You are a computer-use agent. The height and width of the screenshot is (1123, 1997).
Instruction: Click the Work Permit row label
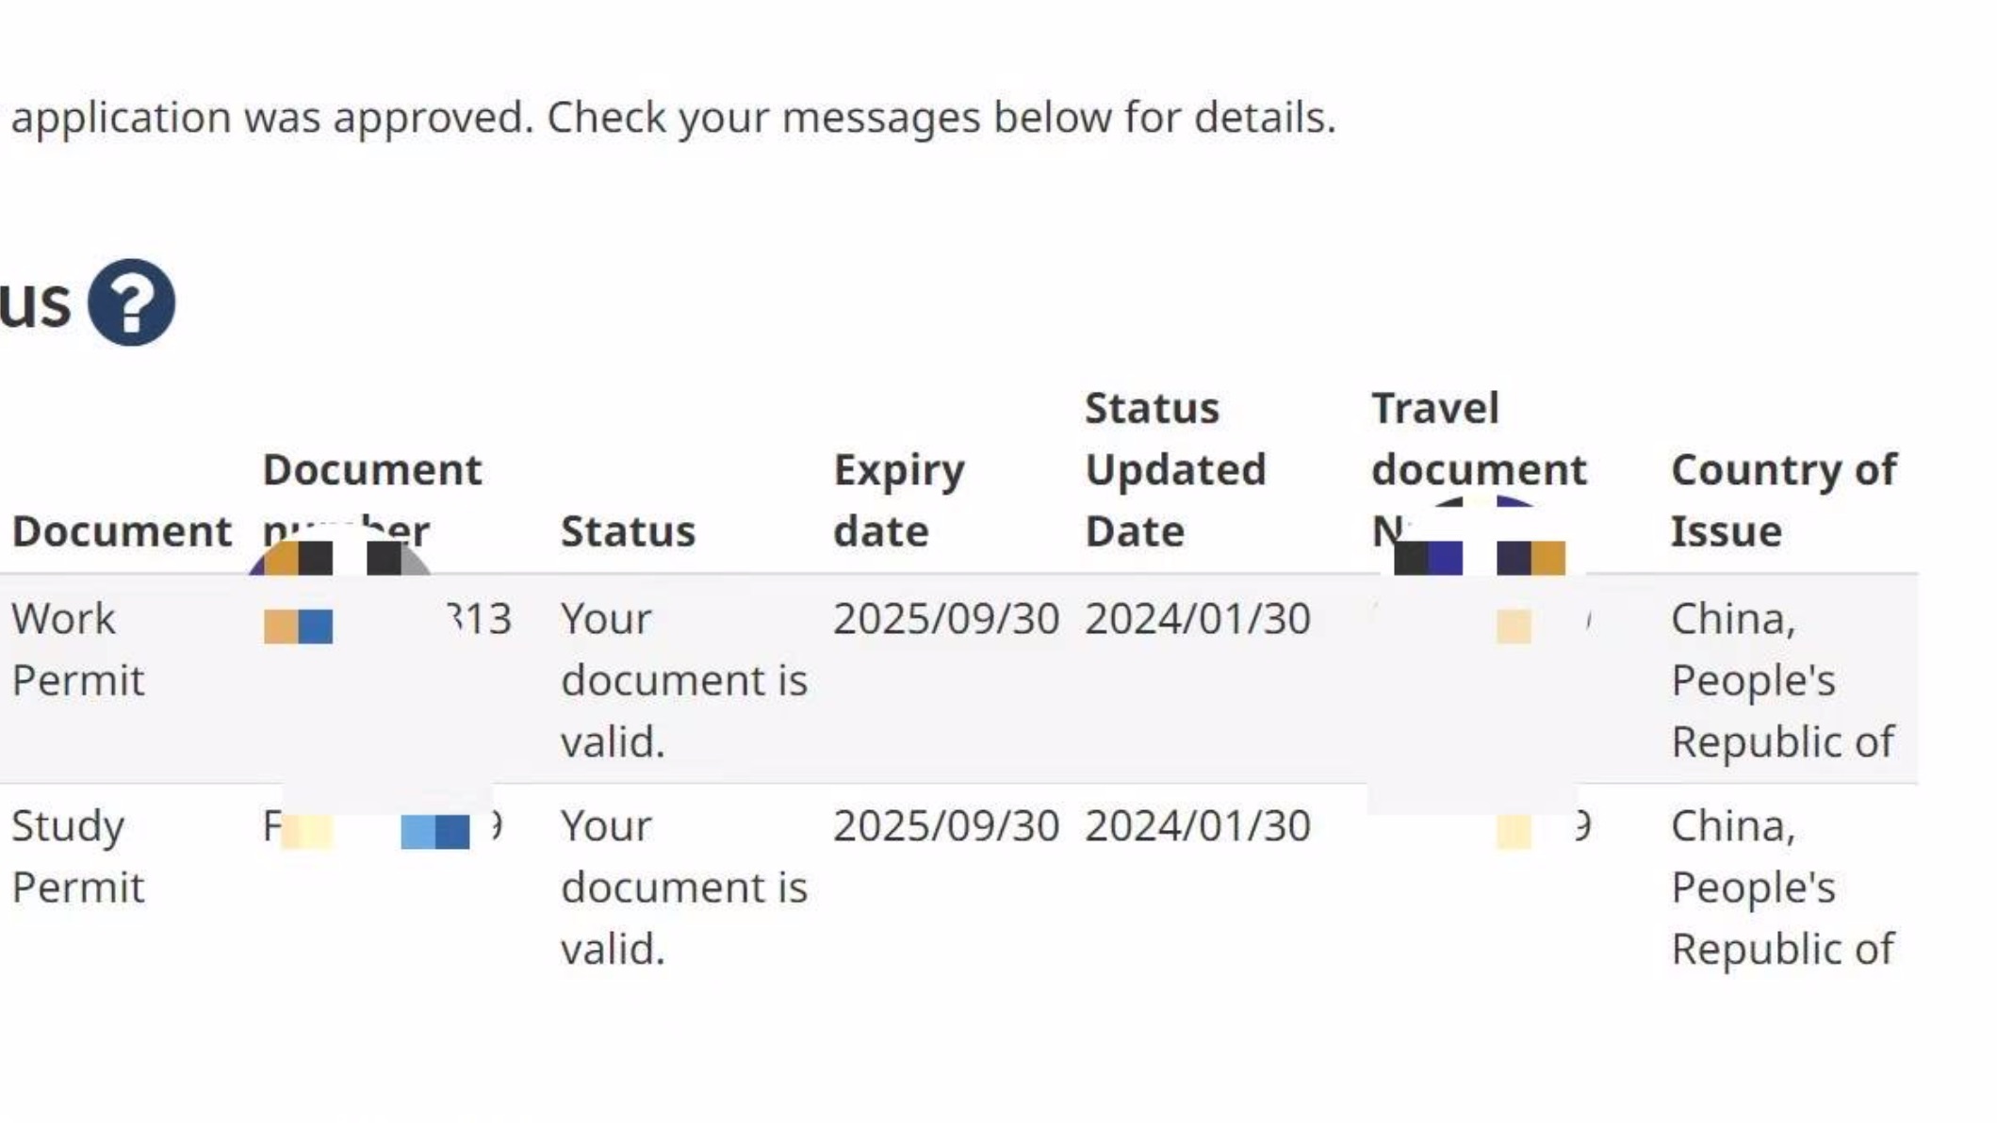click(78, 649)
